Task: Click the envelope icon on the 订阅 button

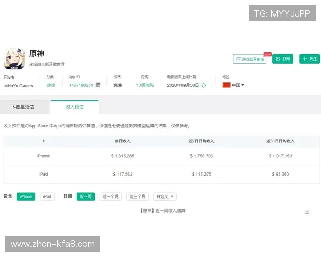Action: [x=278, y=59]
